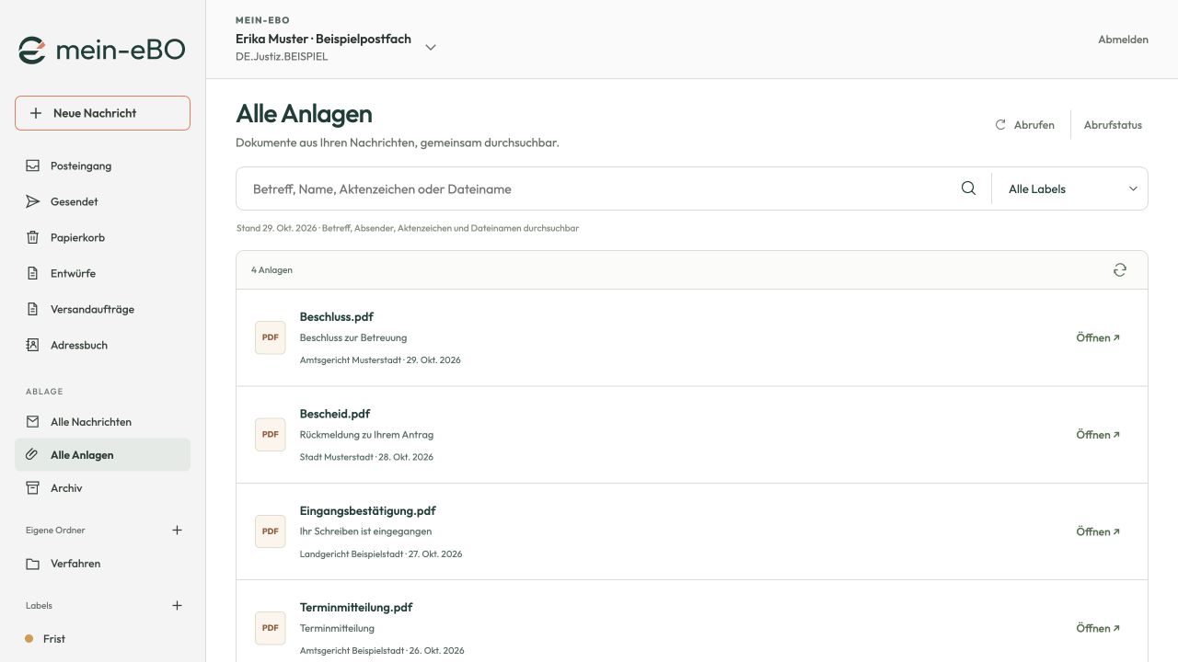Click the plus icon in Neue Nachricht
Screen dimensions: 1178x662
point(36,113)
